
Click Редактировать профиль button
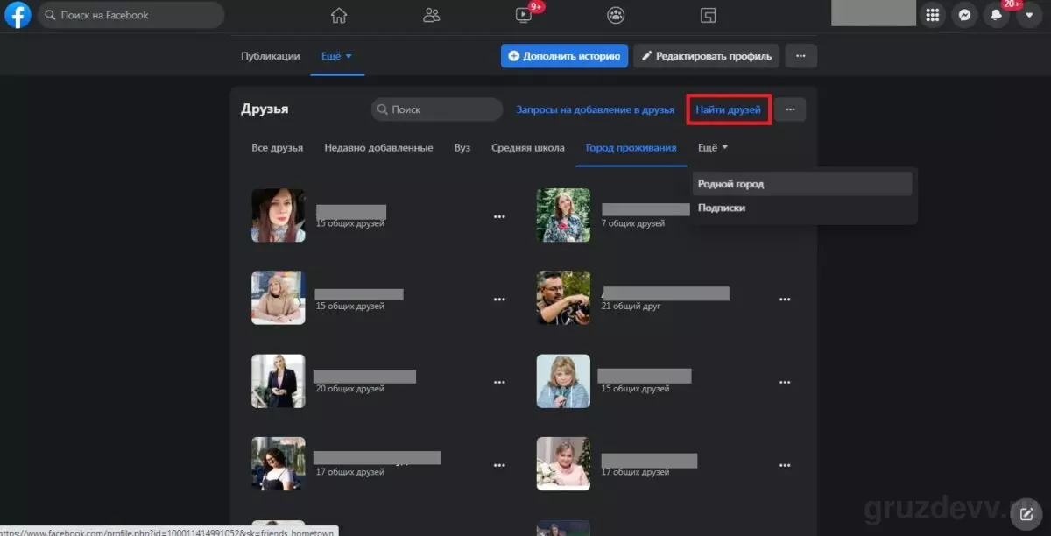click(706, 56)
